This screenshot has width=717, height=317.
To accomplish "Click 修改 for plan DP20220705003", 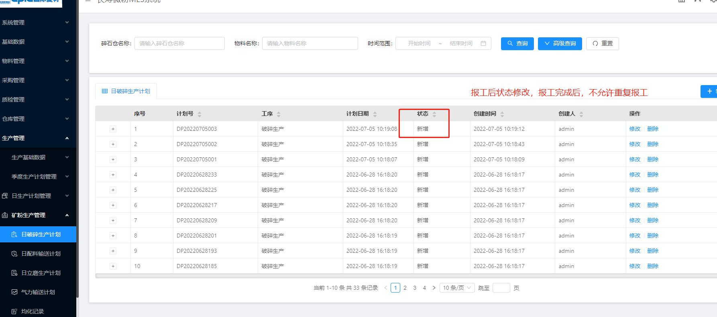I will click(x=635, y=129).
